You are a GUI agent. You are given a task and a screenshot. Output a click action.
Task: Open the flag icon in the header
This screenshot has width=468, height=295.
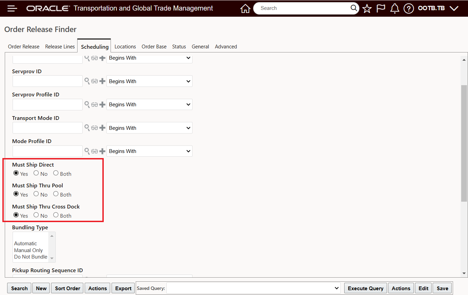point(381,9)
